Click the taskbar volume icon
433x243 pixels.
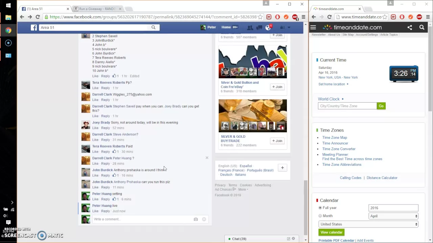pyautogui.click(x=5, y=216)
